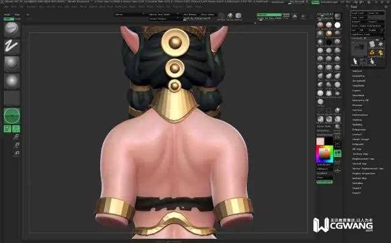Screen dimensions: 391x243
Task: Expand the Surface subpalette
Action: point(357,110)
